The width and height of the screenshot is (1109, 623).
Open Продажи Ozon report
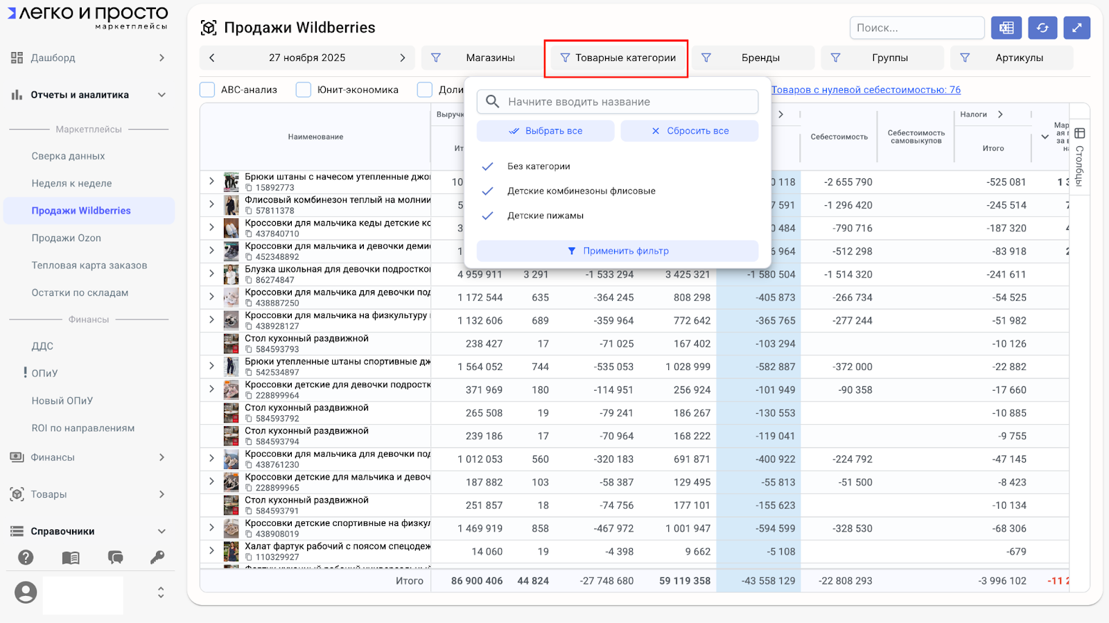click(67, 238)
